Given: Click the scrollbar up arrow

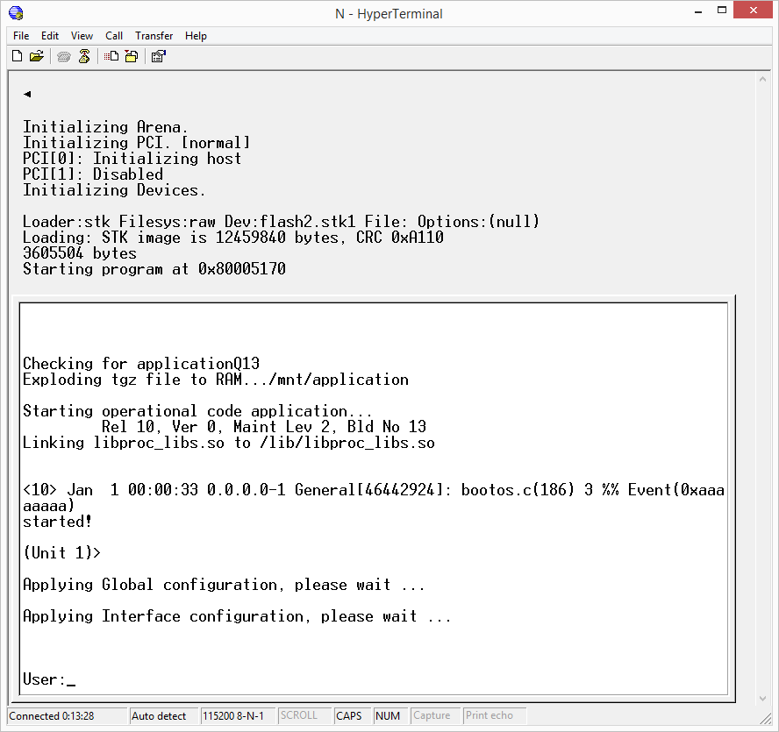Looking at the screenshot, I should click(763, 77).
